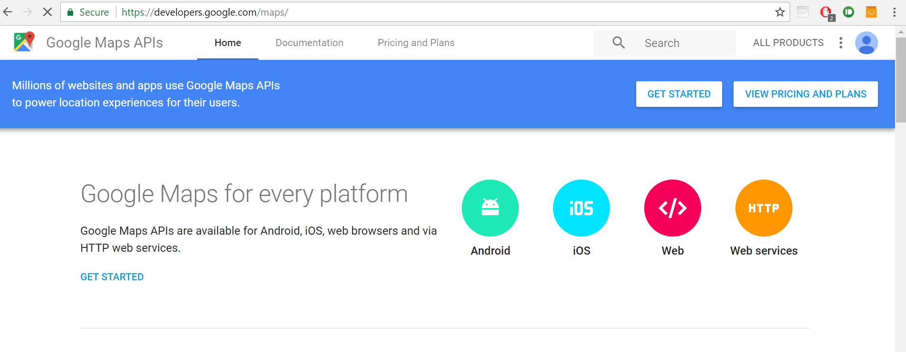
Task: Open the Documentation tab
Action: pos(309,43)
